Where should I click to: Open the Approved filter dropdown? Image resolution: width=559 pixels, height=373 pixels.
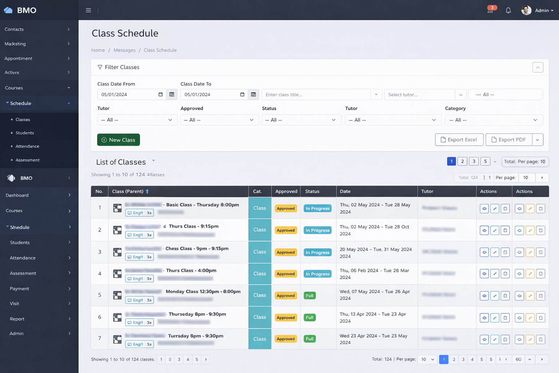tap(219, 120)
